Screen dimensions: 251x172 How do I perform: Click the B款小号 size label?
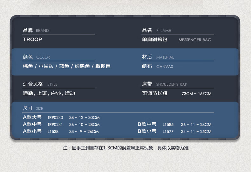[147, 132]
